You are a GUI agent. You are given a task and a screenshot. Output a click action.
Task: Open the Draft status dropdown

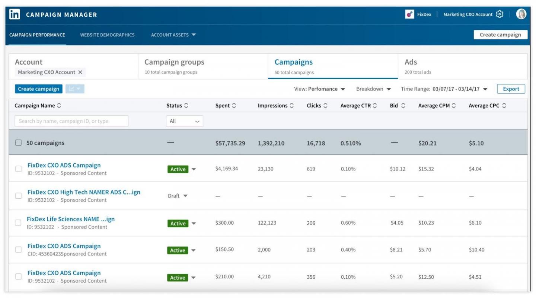tap(185, 196)
